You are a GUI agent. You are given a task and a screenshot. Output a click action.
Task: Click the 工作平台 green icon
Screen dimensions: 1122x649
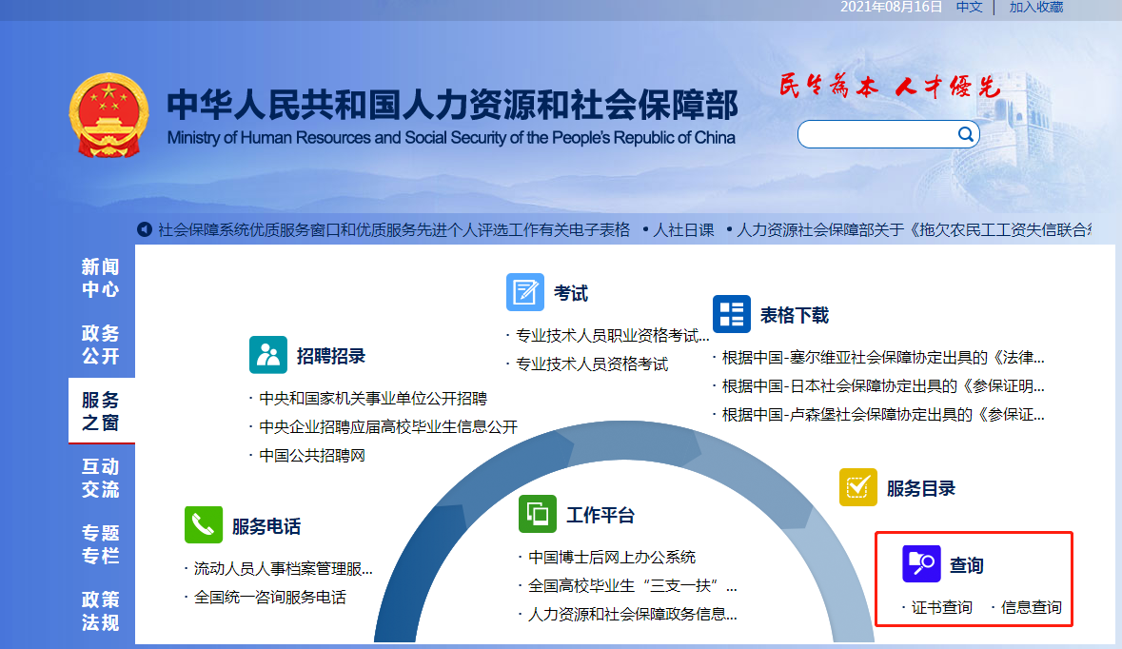click(538, 514)
